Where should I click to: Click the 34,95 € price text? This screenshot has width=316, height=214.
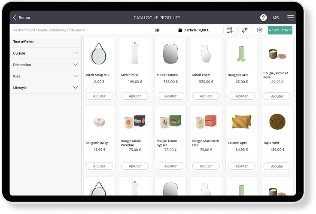242,150
